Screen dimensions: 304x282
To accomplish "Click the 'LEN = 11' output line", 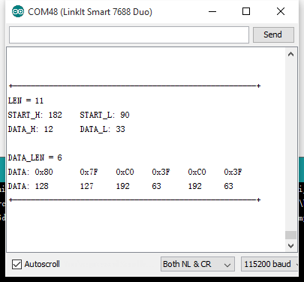I will (26, 100).
